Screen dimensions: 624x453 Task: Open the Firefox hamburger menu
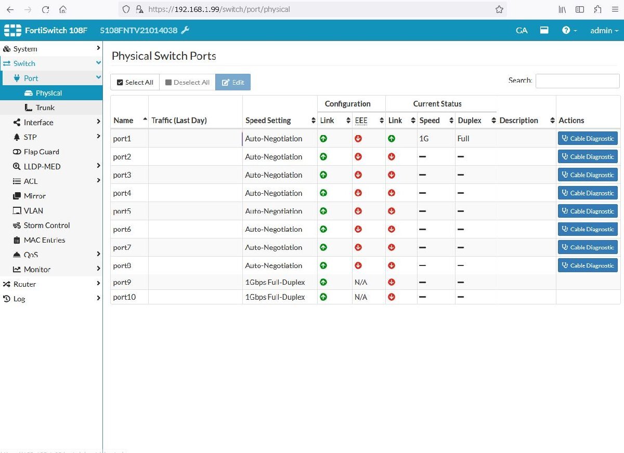click(615, 9)
